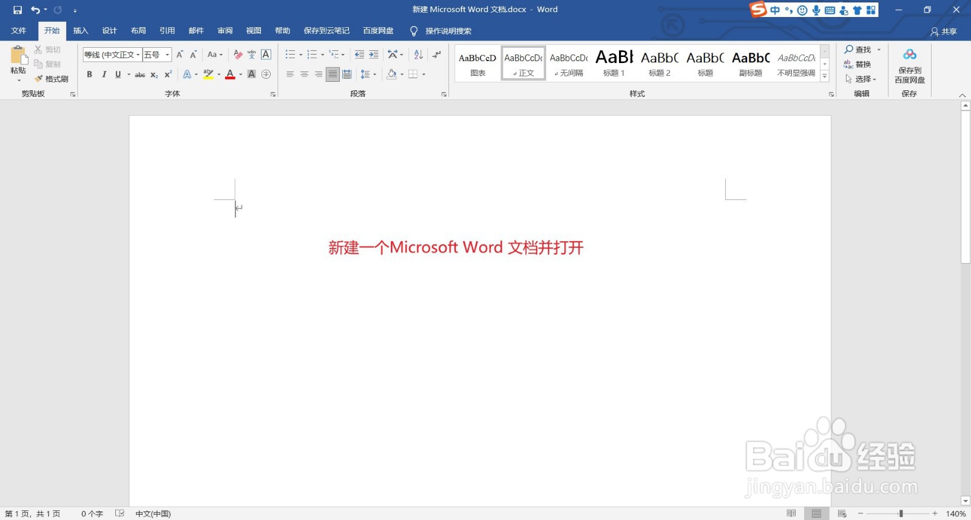Expand the numbering list dropdown
Image resolution: width=971 pixels, height=520 pixels.
(x=322, y=55)
